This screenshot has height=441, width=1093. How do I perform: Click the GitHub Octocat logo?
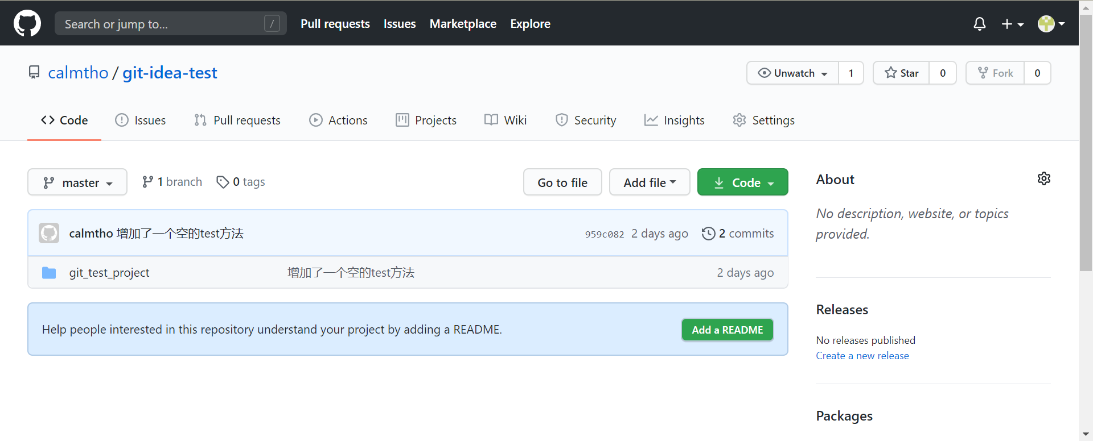pyautogui.click(x=27, y=23)
